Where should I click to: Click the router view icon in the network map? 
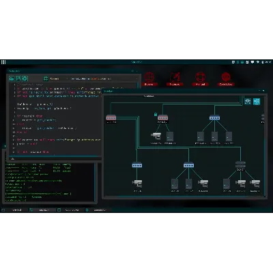coord(248,102)
